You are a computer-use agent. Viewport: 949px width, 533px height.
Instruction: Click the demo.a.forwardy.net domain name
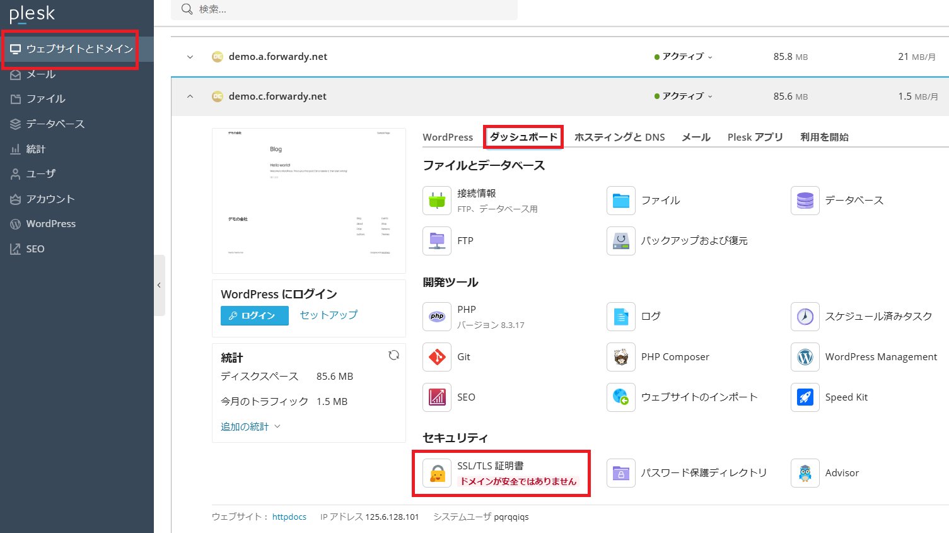[x=278, y=57]
